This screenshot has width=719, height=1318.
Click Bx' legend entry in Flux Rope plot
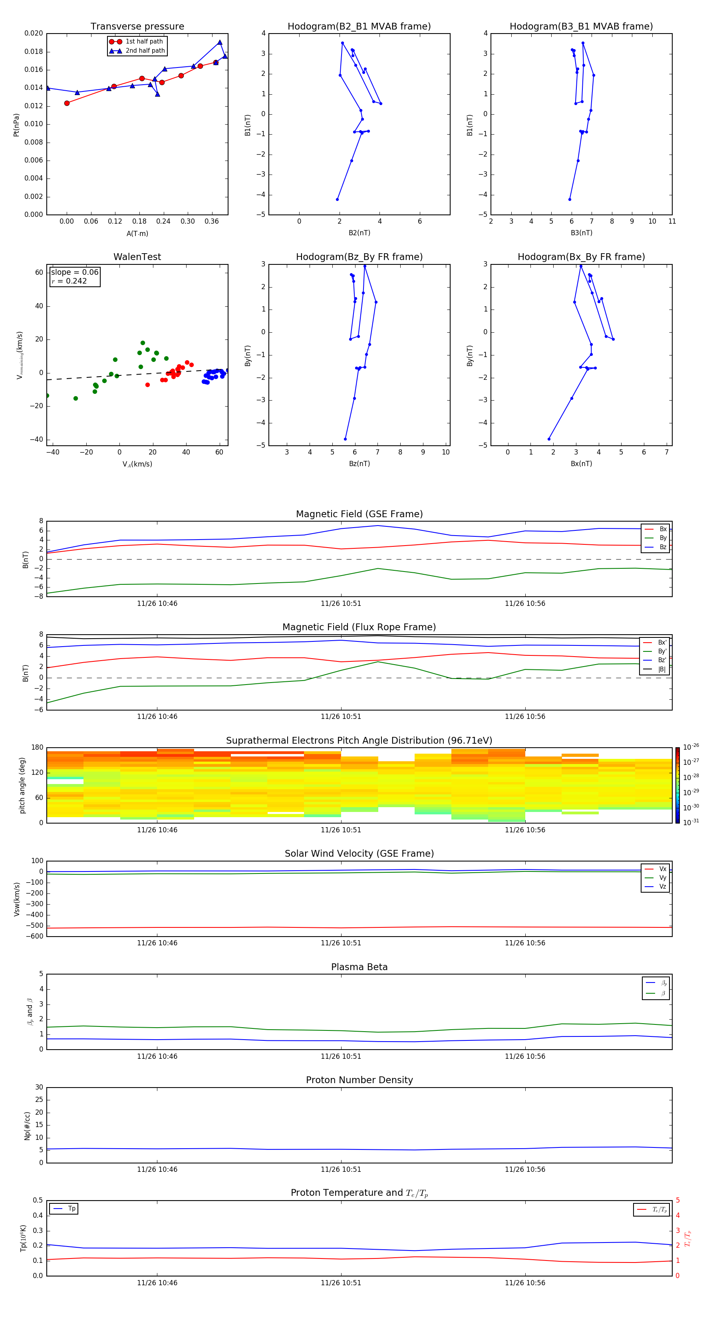pos(655,643)
